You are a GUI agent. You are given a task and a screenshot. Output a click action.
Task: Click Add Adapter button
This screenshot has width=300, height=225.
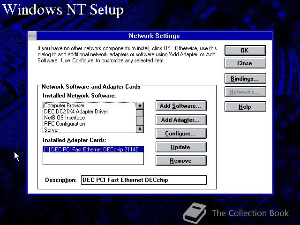coord(181,120)
